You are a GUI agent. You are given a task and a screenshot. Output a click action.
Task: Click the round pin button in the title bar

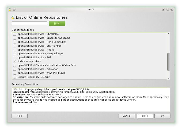14,9
